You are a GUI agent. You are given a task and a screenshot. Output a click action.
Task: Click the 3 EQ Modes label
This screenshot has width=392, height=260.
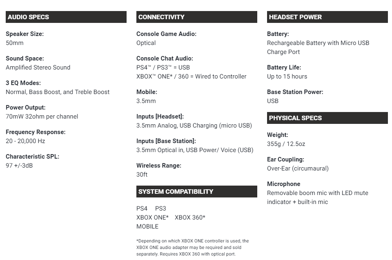(23, 83)
